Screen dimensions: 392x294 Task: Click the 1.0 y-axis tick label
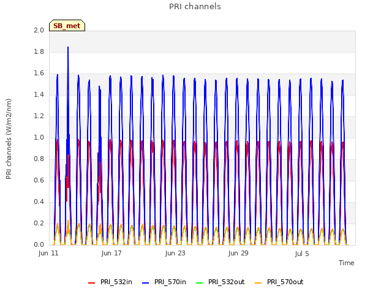[x=39, y=137]
